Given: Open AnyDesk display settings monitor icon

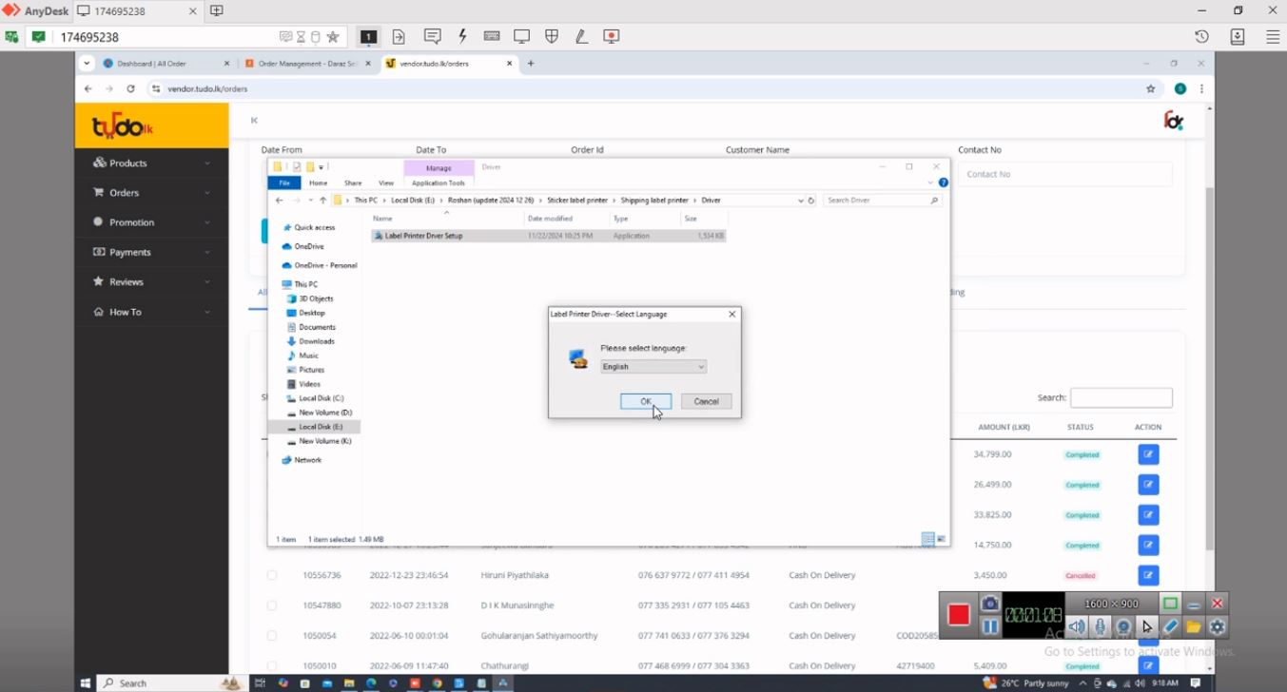Looking at the screenshot, I should click(521, 36).
